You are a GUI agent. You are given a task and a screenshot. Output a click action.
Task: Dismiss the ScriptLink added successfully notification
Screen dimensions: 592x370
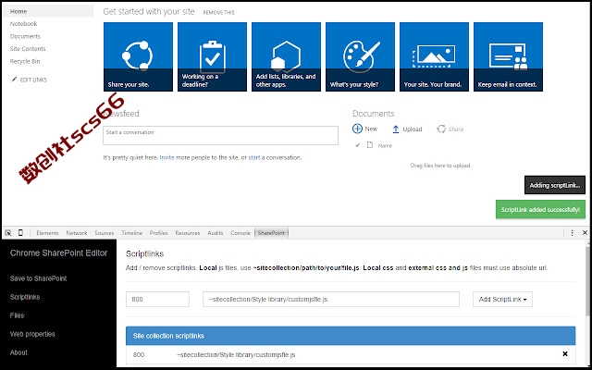pyautogui.click(x=540, y=210)
